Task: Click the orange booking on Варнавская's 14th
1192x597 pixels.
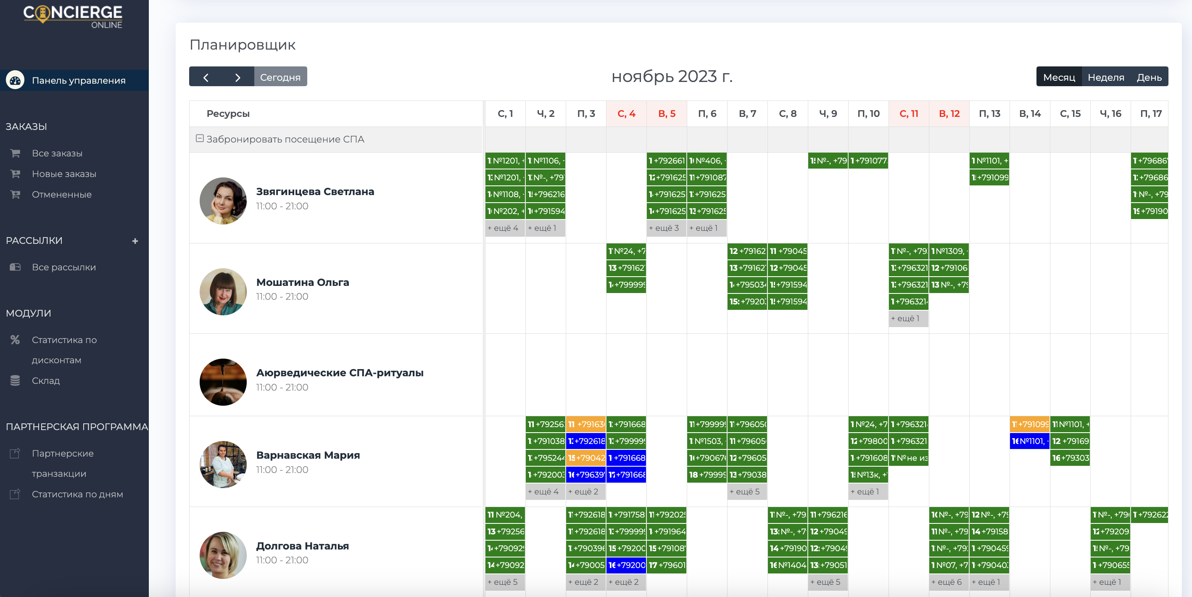Action: tap(1030, 424)
